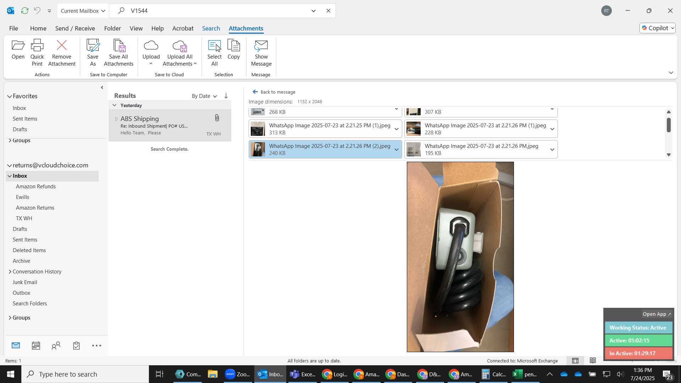
Task: Open the RT account profile icon
Action: 607,11
